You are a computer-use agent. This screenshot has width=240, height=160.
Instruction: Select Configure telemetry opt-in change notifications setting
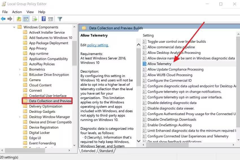pos(184,92)
